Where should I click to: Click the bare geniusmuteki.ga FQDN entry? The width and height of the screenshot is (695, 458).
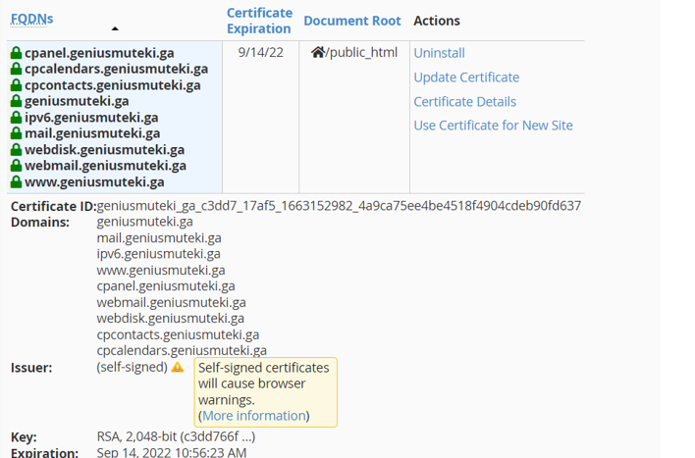[x=77, y=101]
